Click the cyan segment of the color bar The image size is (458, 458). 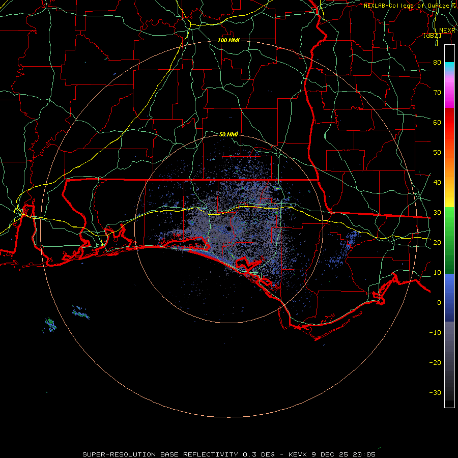(449, 67)
